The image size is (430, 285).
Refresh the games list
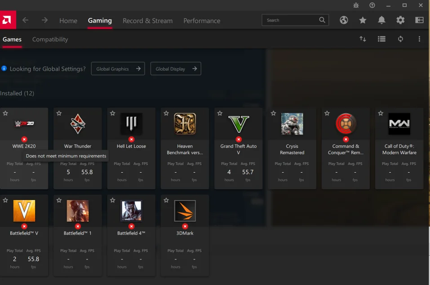(400, 39)
